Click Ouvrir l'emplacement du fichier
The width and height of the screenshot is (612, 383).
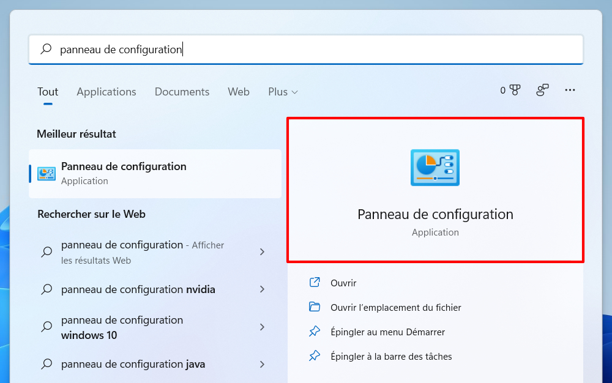(x=396, y=307)
